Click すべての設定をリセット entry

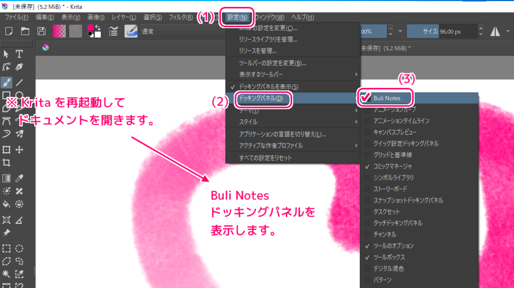pyautogui.click(x=293, y=158)
